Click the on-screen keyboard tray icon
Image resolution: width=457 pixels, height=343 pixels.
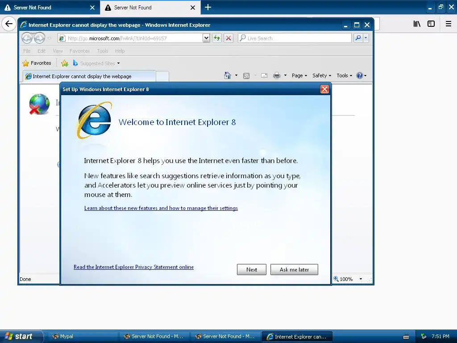point(406,337)
